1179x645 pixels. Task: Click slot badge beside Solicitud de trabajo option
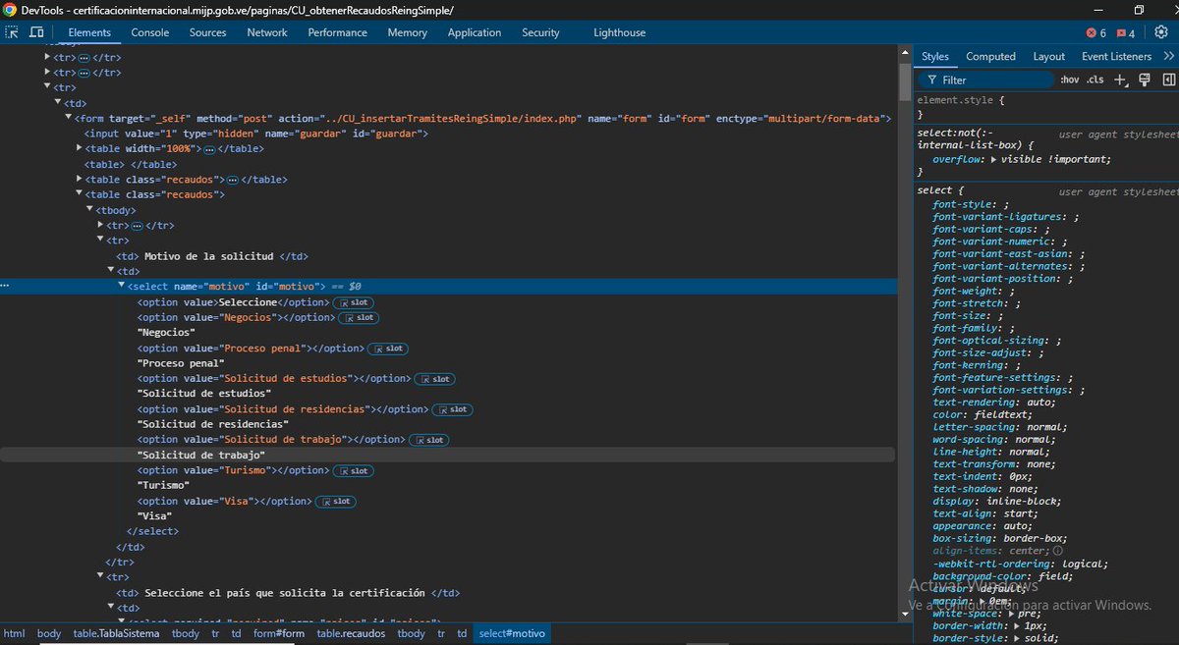coord(428,440)
